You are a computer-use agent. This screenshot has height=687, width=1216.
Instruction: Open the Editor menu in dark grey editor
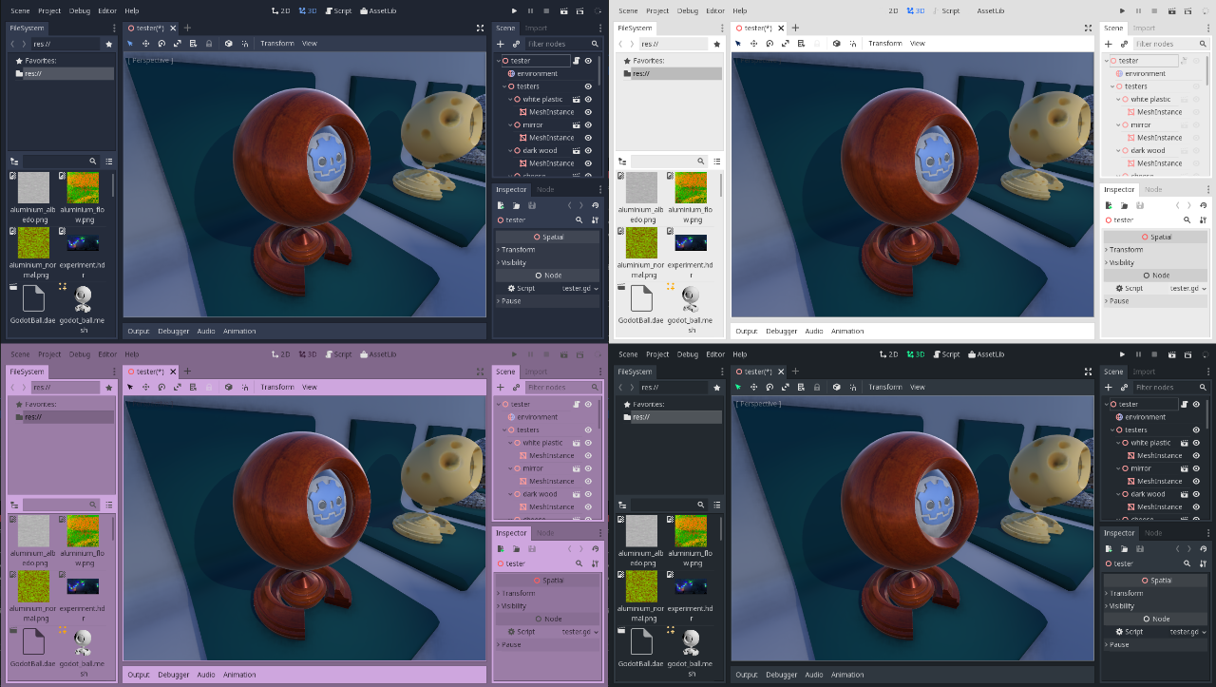[x=715, y=354]
